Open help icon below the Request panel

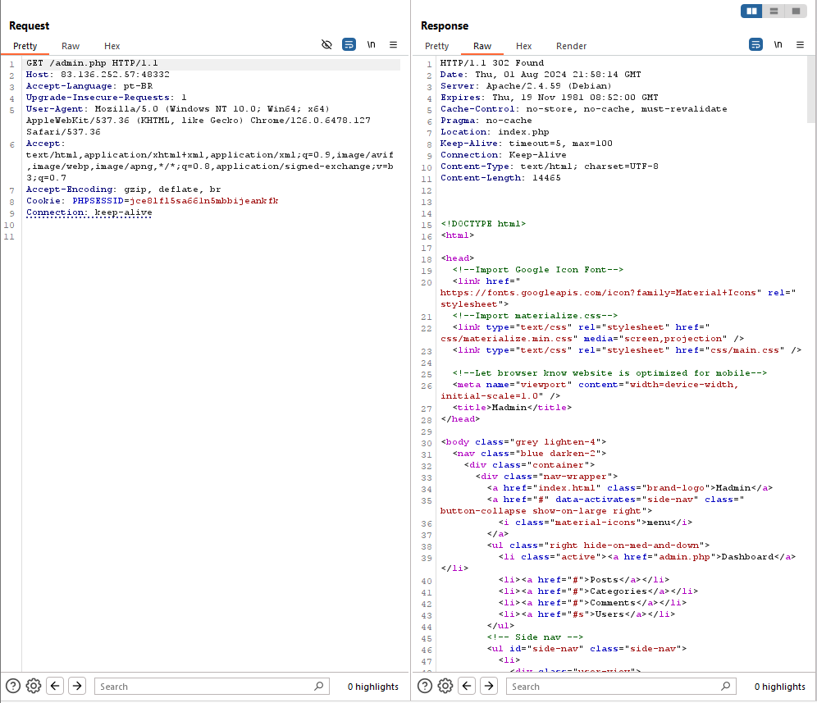click(x=13, y=686)
